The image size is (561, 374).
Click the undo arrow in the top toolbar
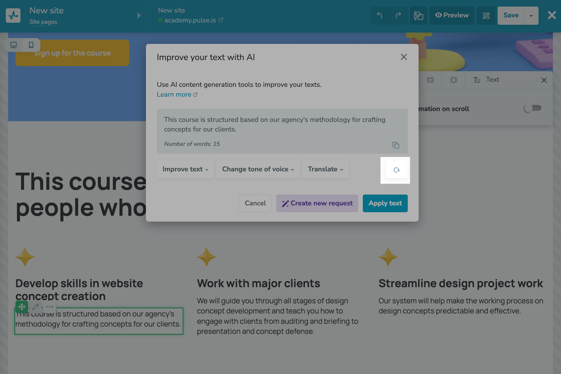click(x=379, y=15)
